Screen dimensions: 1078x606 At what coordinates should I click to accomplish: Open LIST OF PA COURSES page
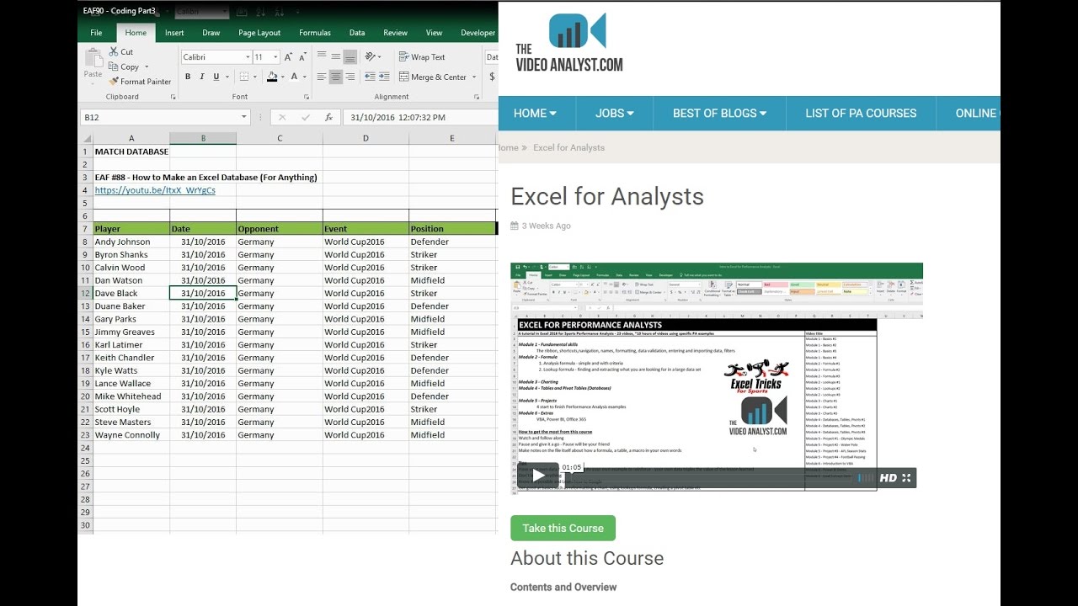[861, 113]
